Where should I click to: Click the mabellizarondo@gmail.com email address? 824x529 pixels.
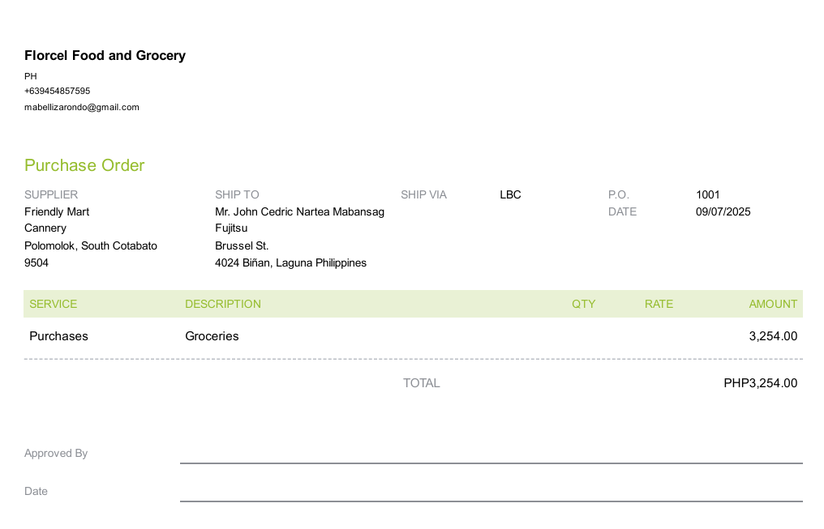click(82, 107)
